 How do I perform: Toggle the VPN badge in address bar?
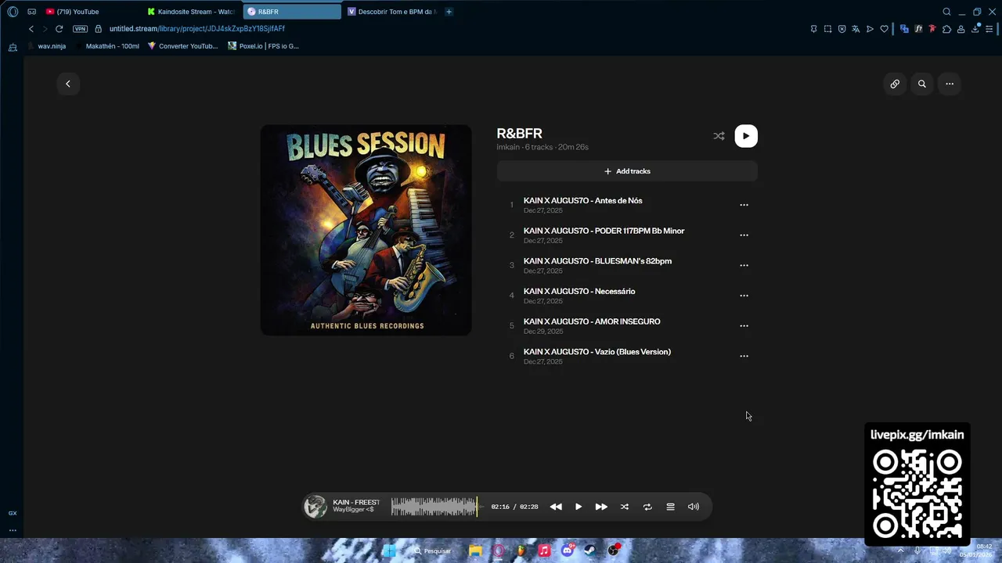point(80,29)
